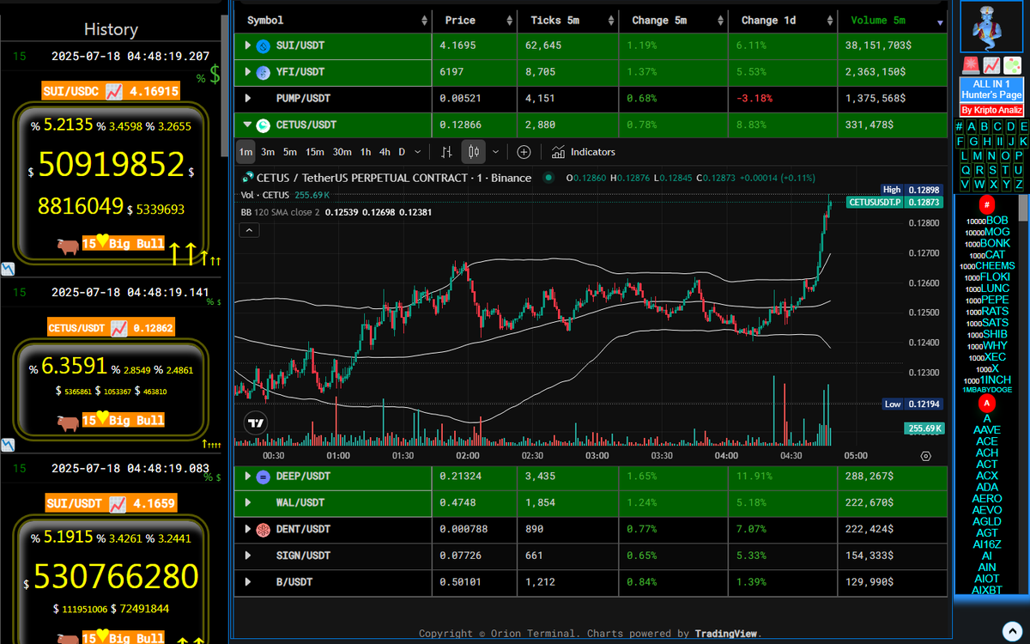
Task: Click the blue genie avatar image
Action: coord(991,27)
